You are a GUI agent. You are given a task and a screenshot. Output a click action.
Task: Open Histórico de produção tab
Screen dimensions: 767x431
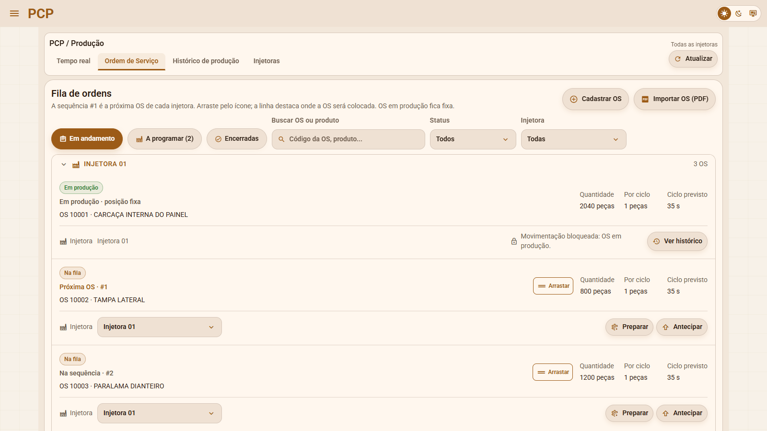click(206, 61)
